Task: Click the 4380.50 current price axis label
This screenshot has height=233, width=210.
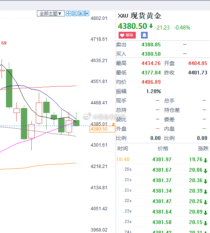Action: (x=102, y=129)
